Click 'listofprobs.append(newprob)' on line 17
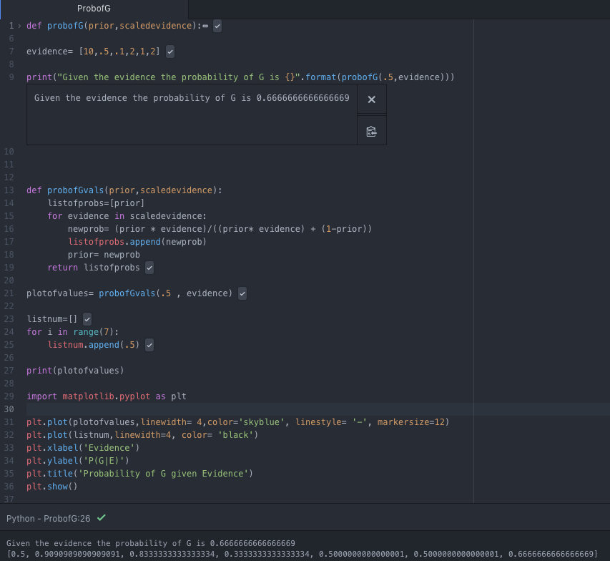This screenshot has width=610, height=561. tap(137, 242)
